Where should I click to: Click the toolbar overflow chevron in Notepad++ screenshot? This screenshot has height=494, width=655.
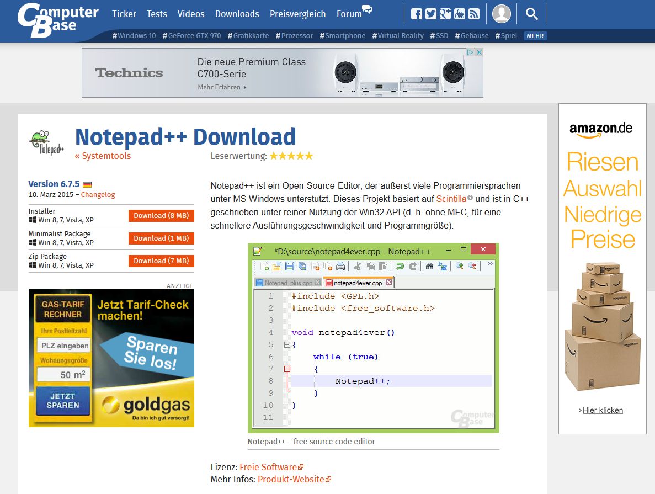tap(490, 264)
